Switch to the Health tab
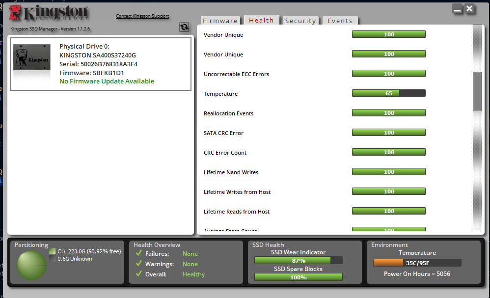490x298 pixels. (261, 20)
